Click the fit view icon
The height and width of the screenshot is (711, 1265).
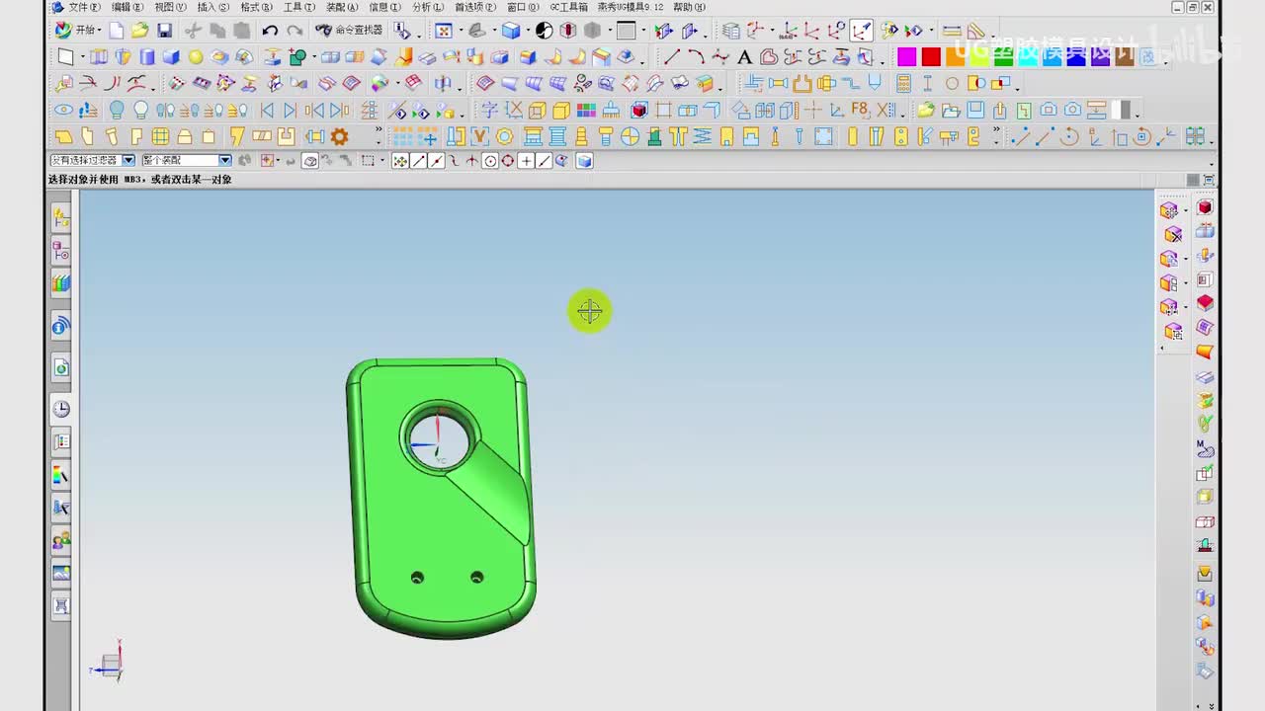click(x=443, y=31)
